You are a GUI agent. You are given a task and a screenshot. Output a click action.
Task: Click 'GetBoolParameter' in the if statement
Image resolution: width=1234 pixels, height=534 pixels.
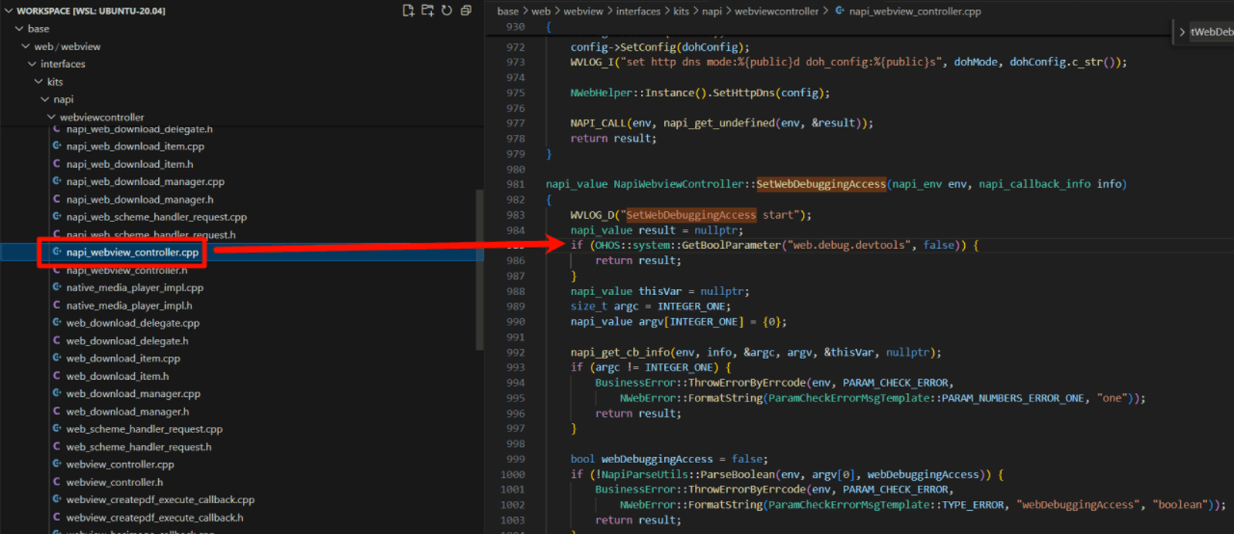(731, 245)
